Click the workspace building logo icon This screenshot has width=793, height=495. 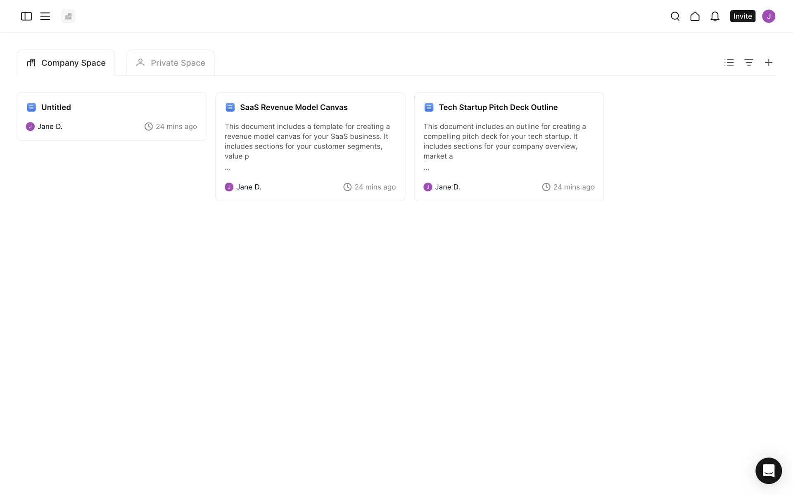pos(68,16)
